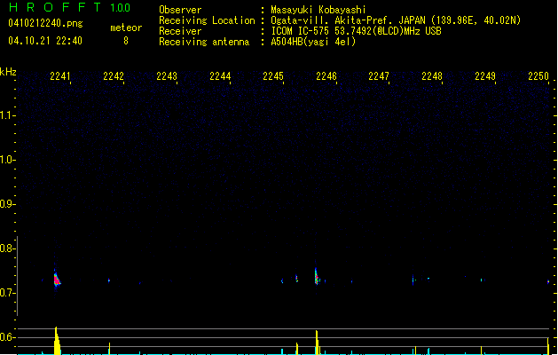Click the 2241 time axis marker
The image size is (558, 355).
pyautogui.click(x=60, y=76)
